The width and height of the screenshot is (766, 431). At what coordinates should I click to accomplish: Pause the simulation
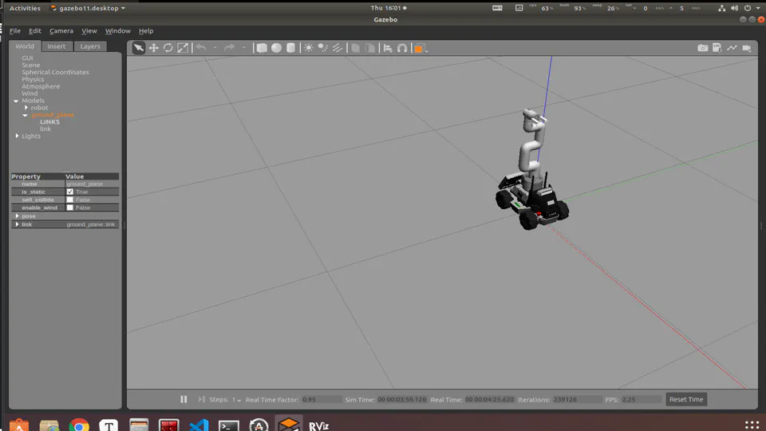point(184,399)
